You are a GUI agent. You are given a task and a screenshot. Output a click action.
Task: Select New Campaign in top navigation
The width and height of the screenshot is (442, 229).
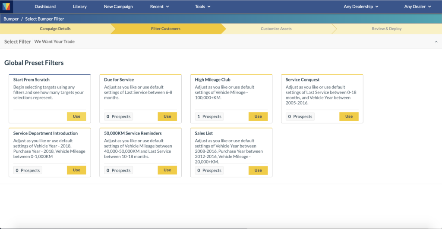pyautogui.click(x=118, y=6)
